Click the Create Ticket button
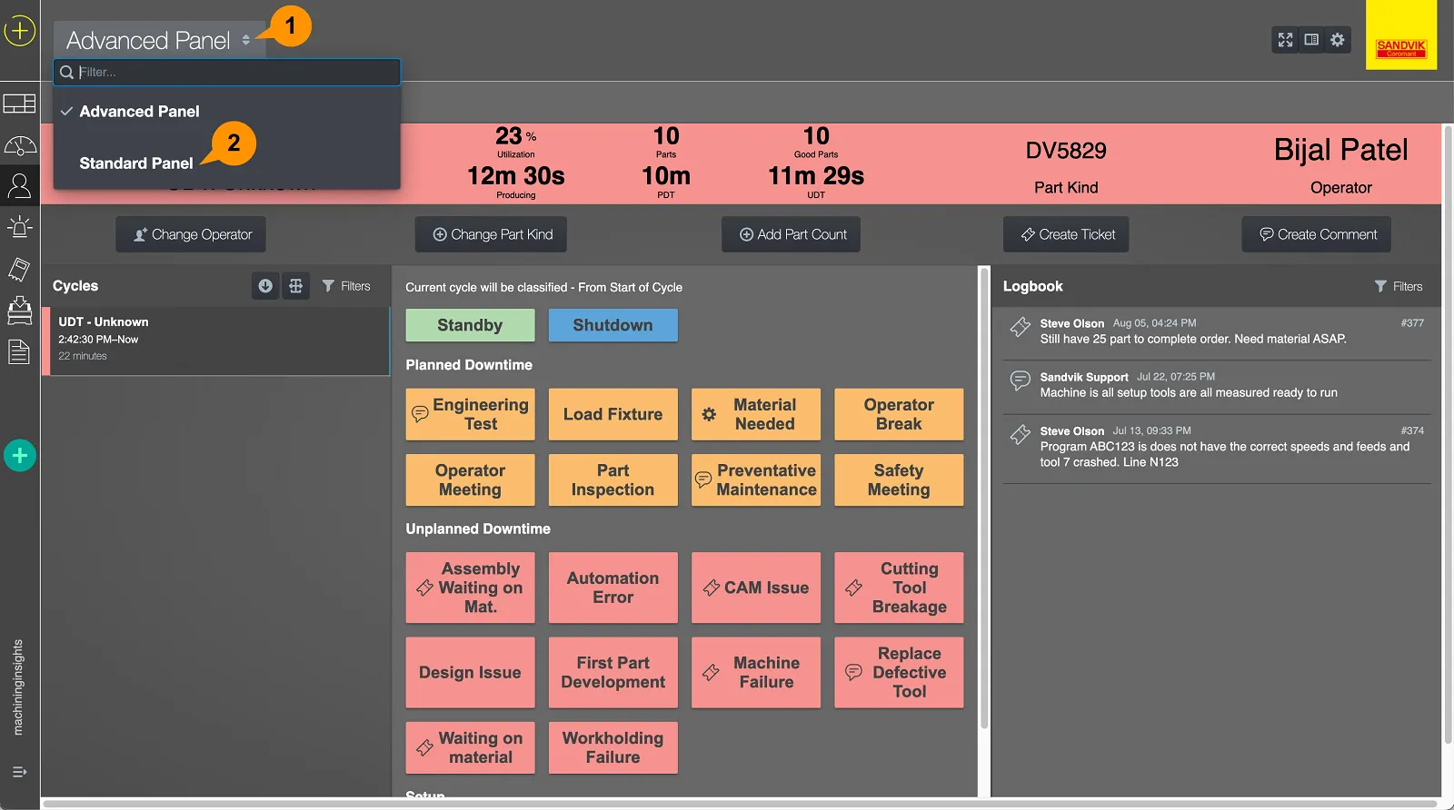The height and width of the screenshot is (810, 1454). [1066, 234]
